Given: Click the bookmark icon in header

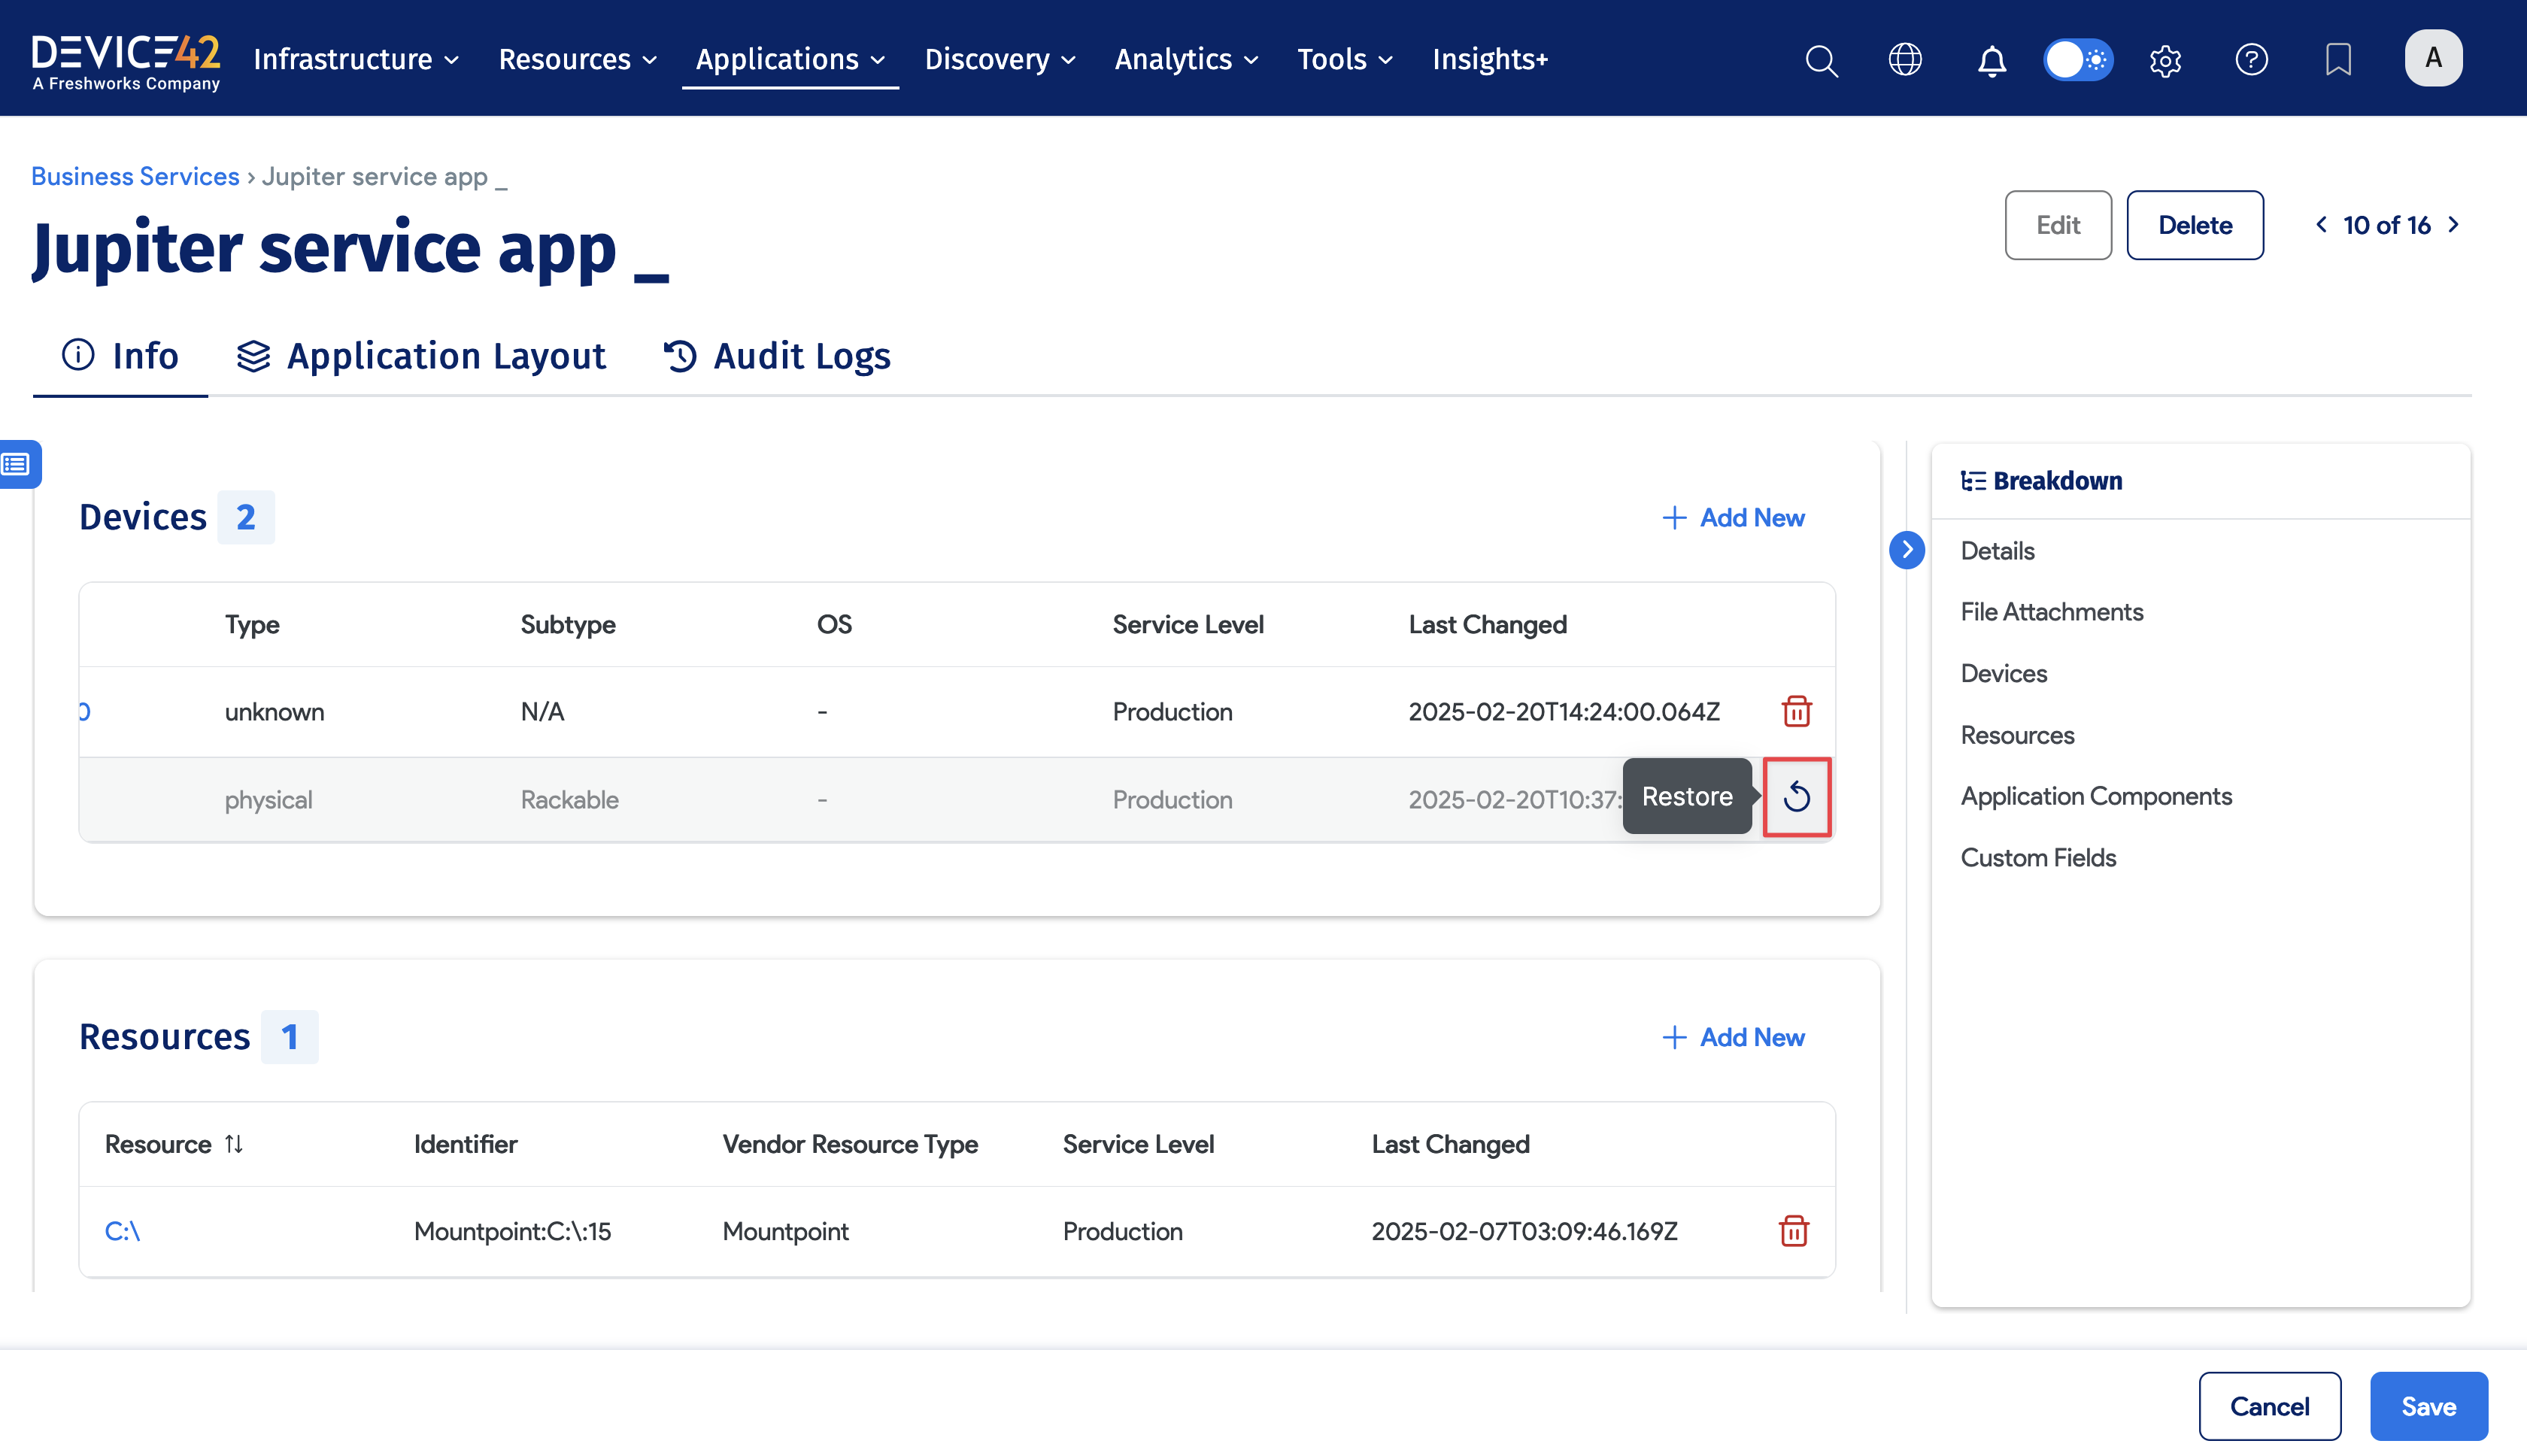Looking at the screenshot, I should pyautogui.click(x=2338, y=60).
